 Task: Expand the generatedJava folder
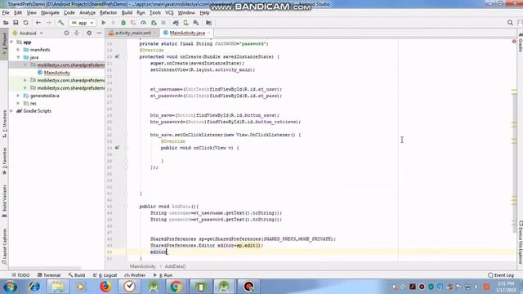click(18, 96)
